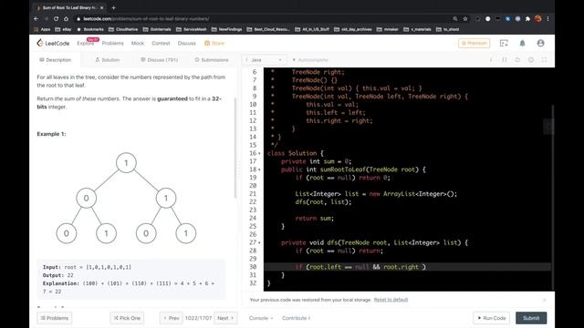This screenshot has width=584, height=328.
Task: Open Chrome three-dot menu
Action: tap(547, 18)
